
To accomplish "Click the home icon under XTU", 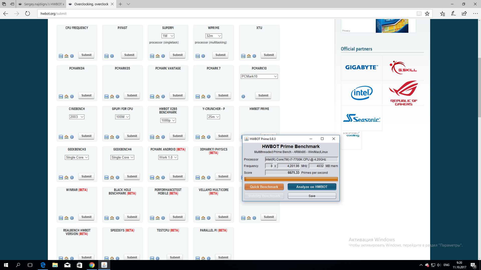I will click(x=249, y=56).
